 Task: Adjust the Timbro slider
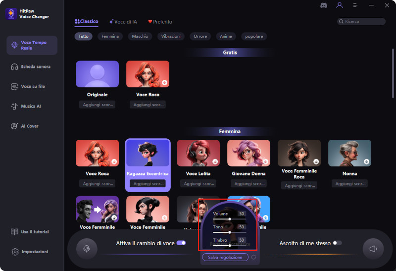230,245
